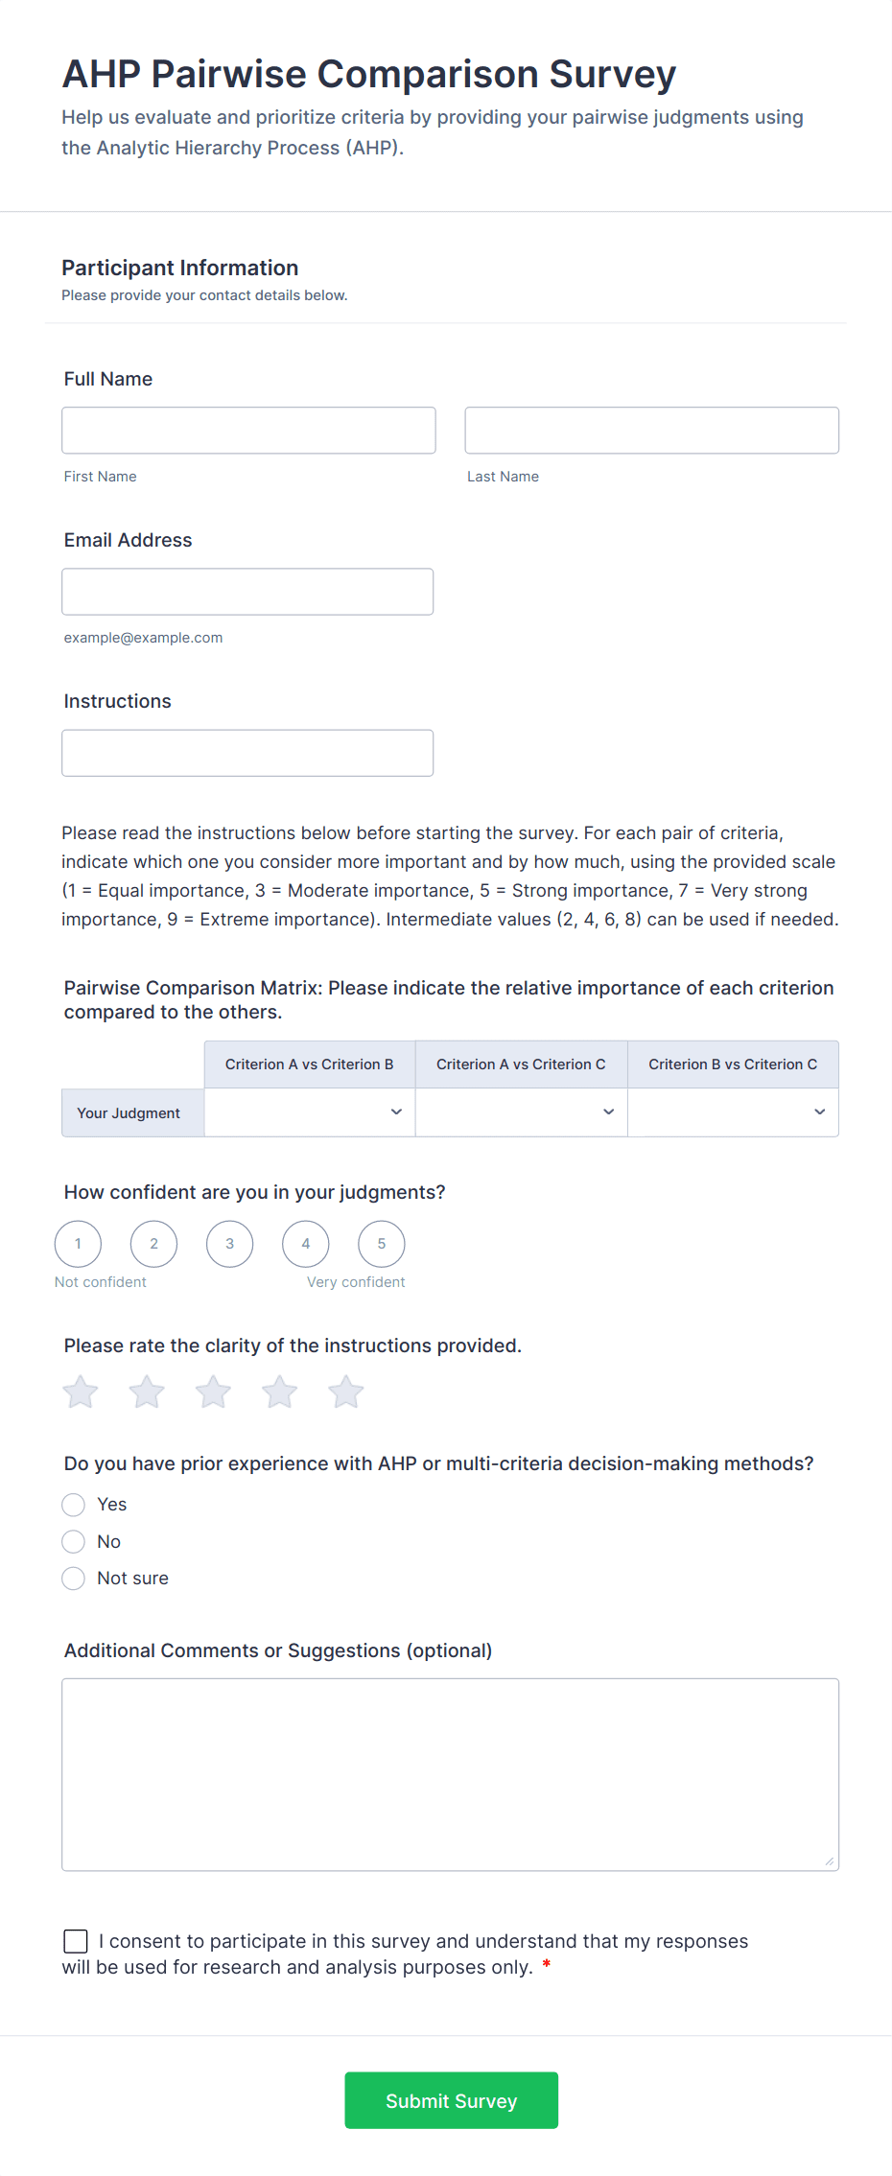892x2176 pixels.
Task: Rate instruction clarity one star
Action: click(x=81, y=1392)
